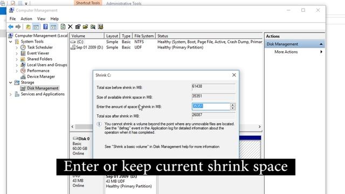The height and width of the screenshot is (194, 345).
Task: Click More Actions in Actions pane
Action: point(286,52)
